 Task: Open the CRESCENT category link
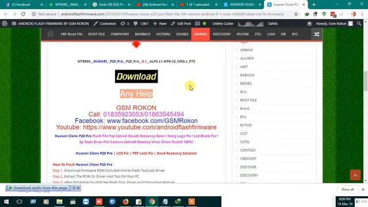point(248,159)
